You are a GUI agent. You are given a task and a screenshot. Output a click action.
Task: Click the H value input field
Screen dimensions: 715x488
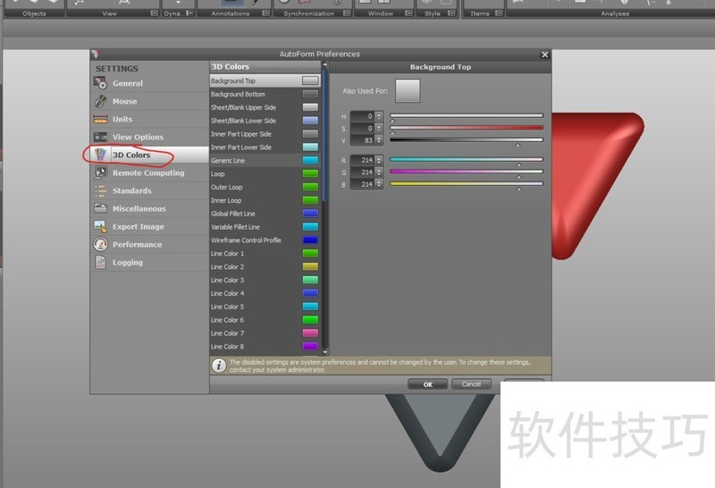point(363,116)
